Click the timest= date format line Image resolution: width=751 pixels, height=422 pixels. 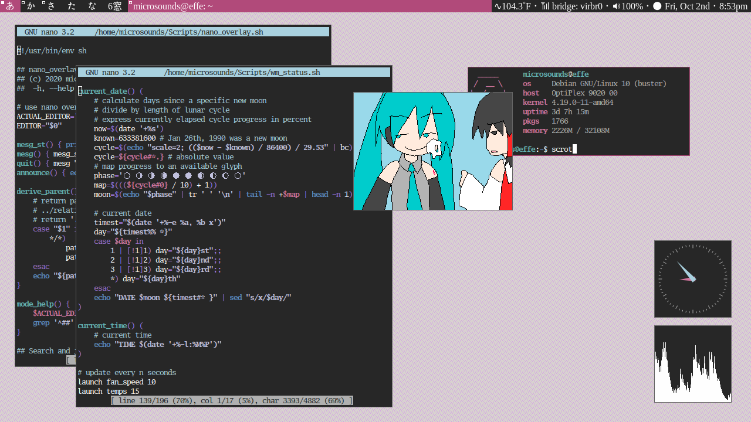coord(160,222)
